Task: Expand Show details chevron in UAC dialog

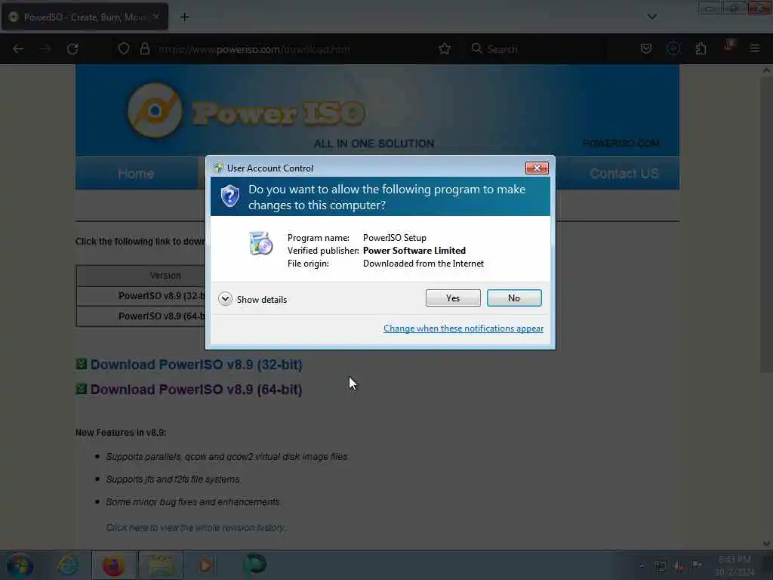Action: point(225,299)
